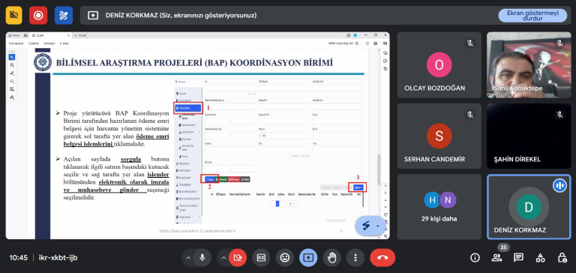
Task: Open camera video settings chevron
Action: 223,258
